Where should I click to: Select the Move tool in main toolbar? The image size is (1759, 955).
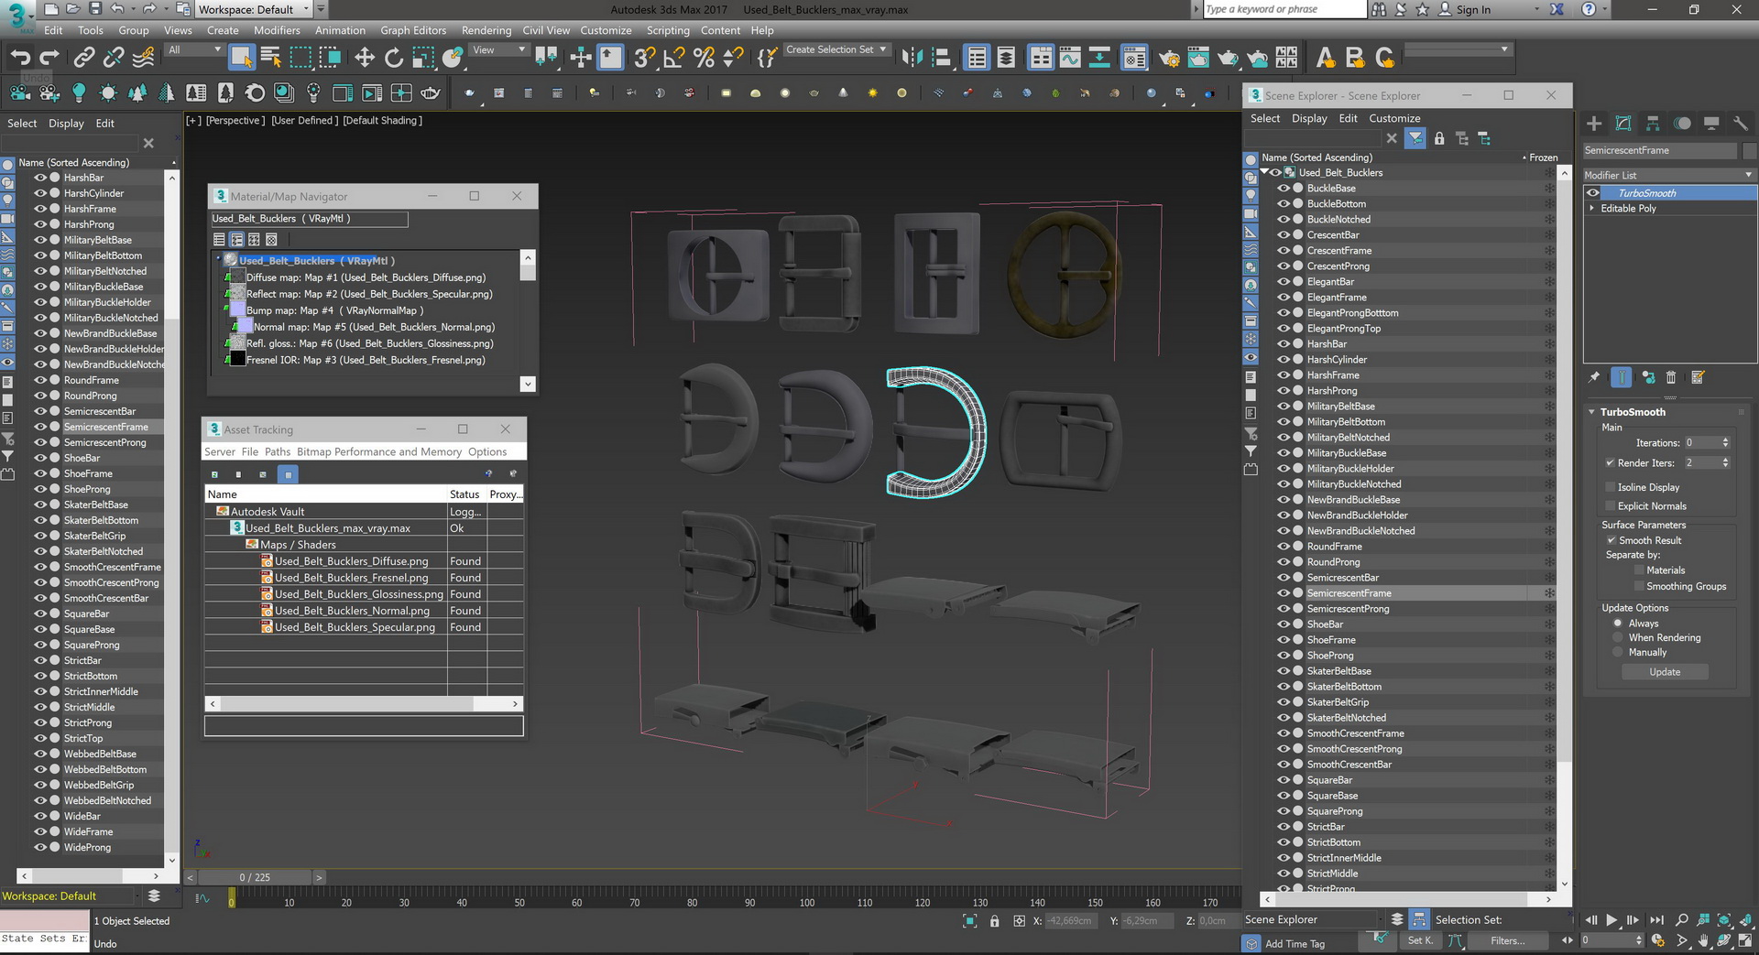pos(365,58)
